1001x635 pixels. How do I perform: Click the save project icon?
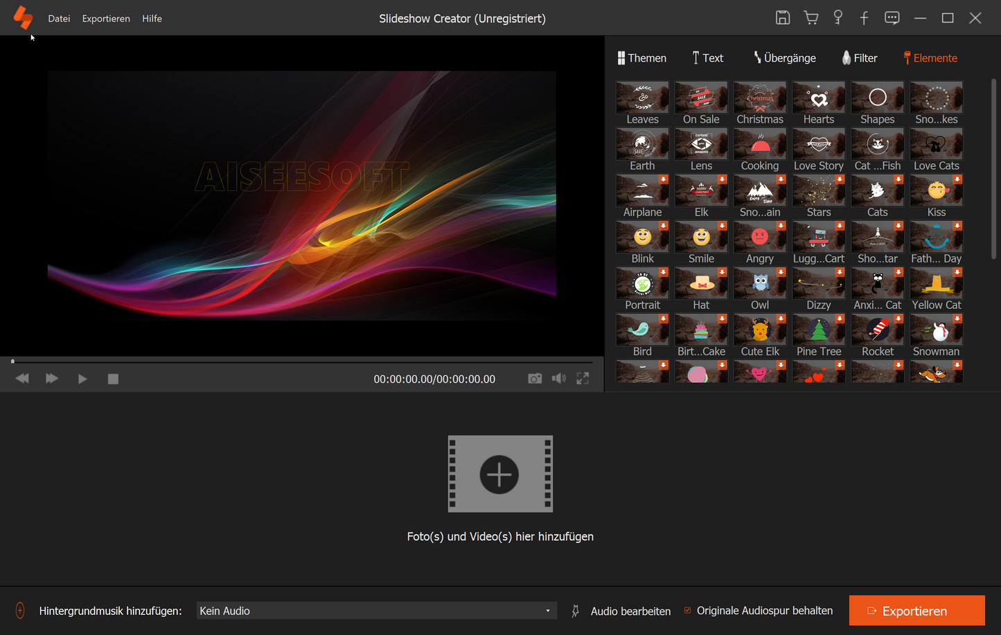[783, 18]
